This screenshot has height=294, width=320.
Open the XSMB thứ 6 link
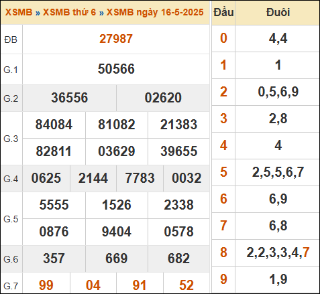click(x=69, y=12)
